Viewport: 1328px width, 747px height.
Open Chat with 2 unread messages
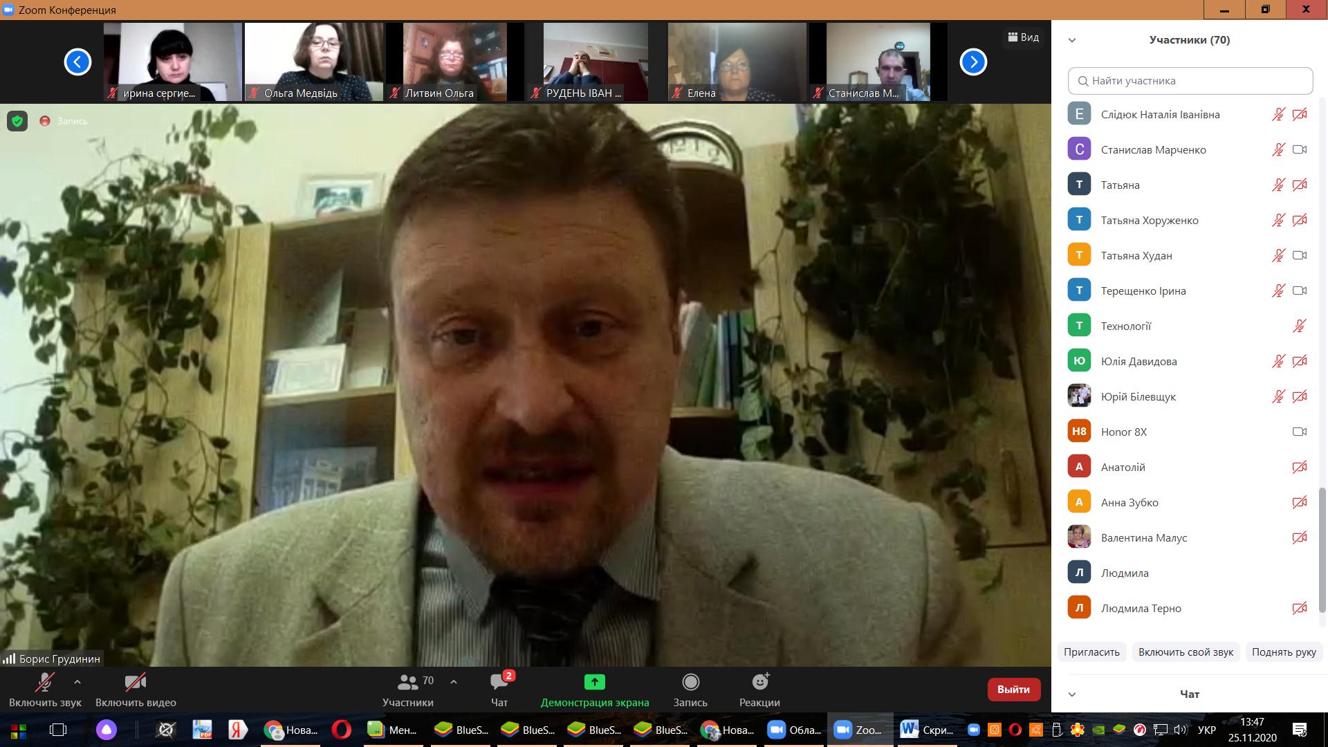pos(499,683)
